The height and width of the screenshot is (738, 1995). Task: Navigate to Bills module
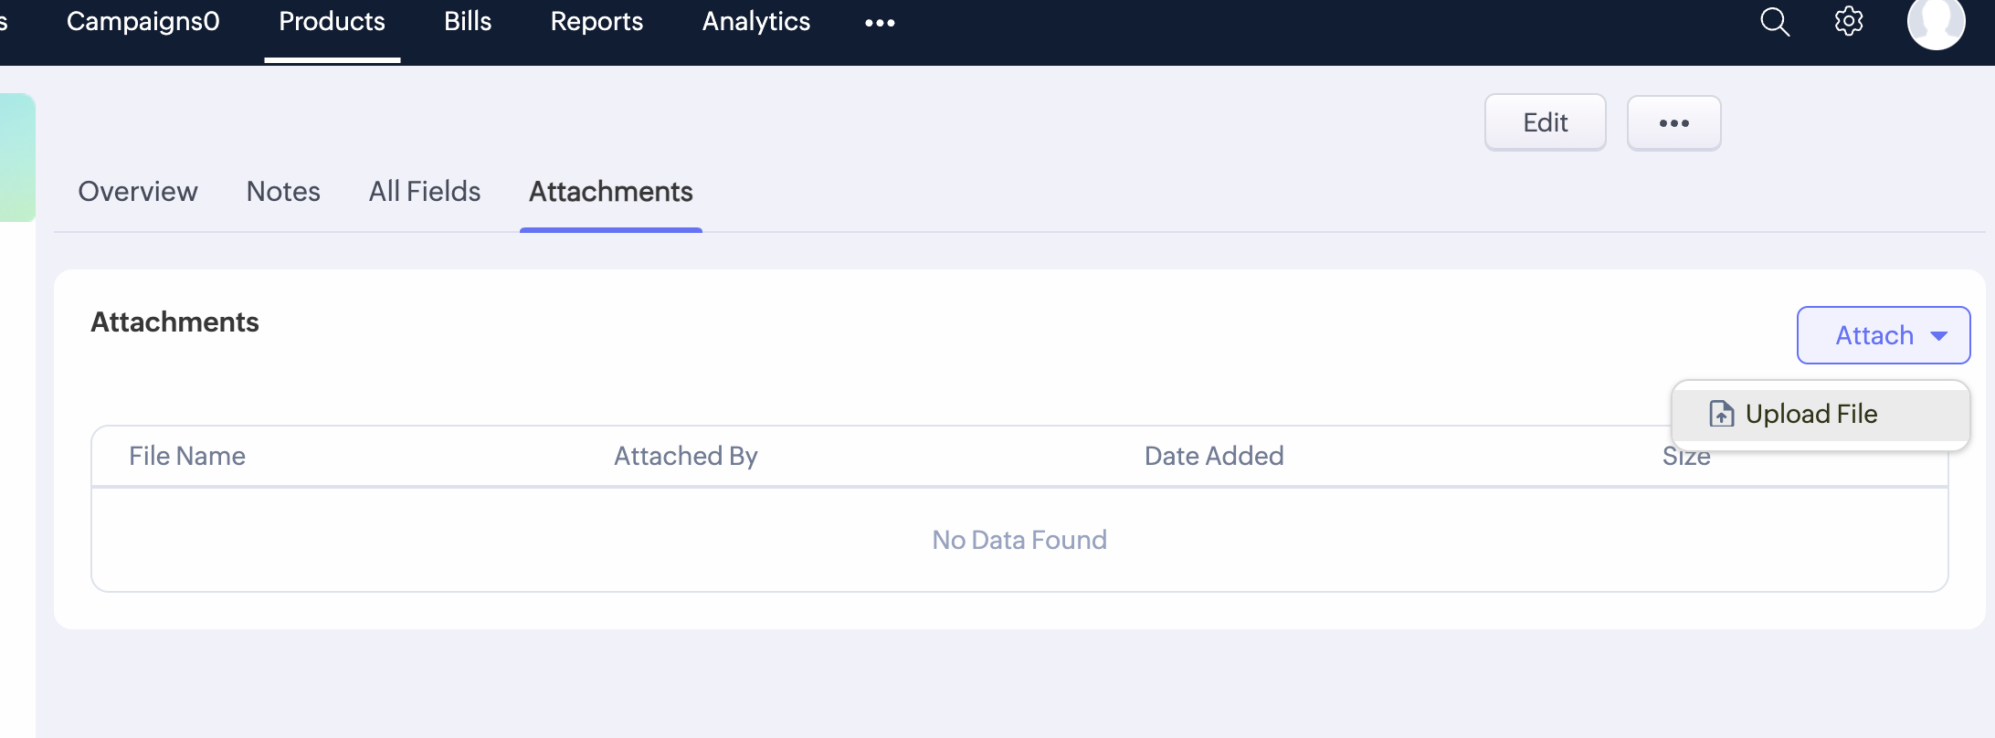(x=468, y=22)
